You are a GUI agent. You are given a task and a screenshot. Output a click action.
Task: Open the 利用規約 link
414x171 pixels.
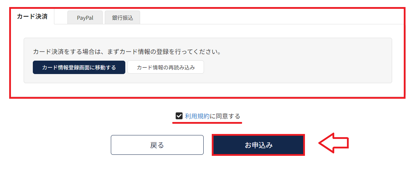[197, 116]
